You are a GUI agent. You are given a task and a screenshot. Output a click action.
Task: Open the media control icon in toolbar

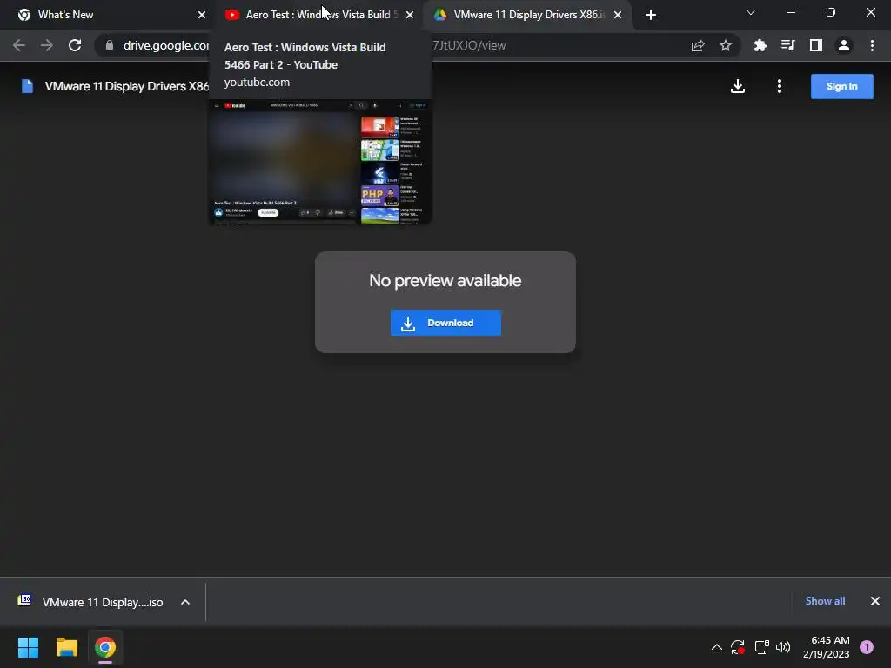click(788, 45)
